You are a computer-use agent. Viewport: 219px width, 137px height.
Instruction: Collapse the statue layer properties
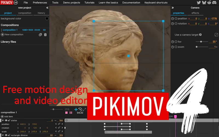tap(3, 120)
